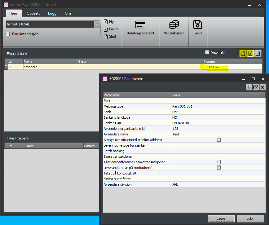Viewport: 269px width, 225px height.
Task: Open Betalingsoversikt payment overview
Action: click(x=140, y=28)
